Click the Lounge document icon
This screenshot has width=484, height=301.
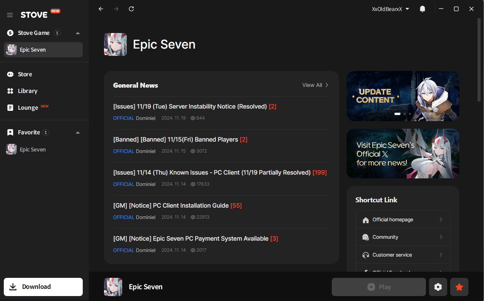click(10, 108)
